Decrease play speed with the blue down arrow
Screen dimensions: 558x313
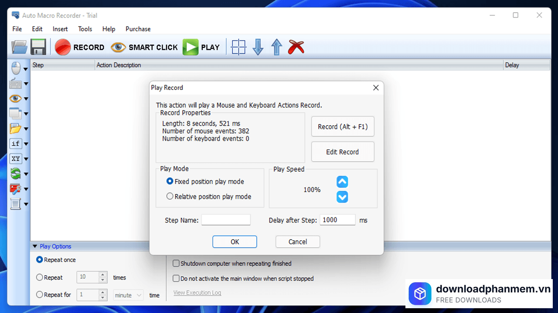click(x=342, y=197)
